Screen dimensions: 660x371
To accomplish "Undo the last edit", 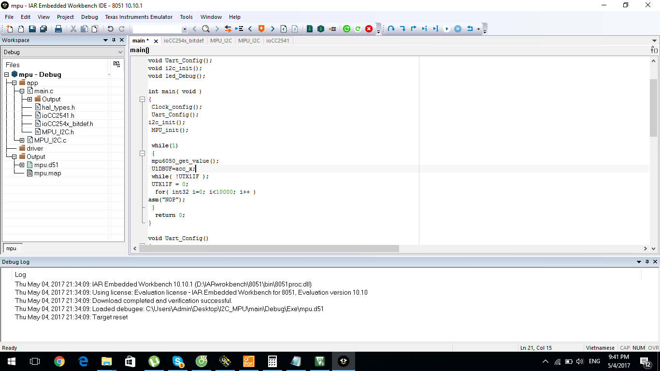I will pos(110,29).
